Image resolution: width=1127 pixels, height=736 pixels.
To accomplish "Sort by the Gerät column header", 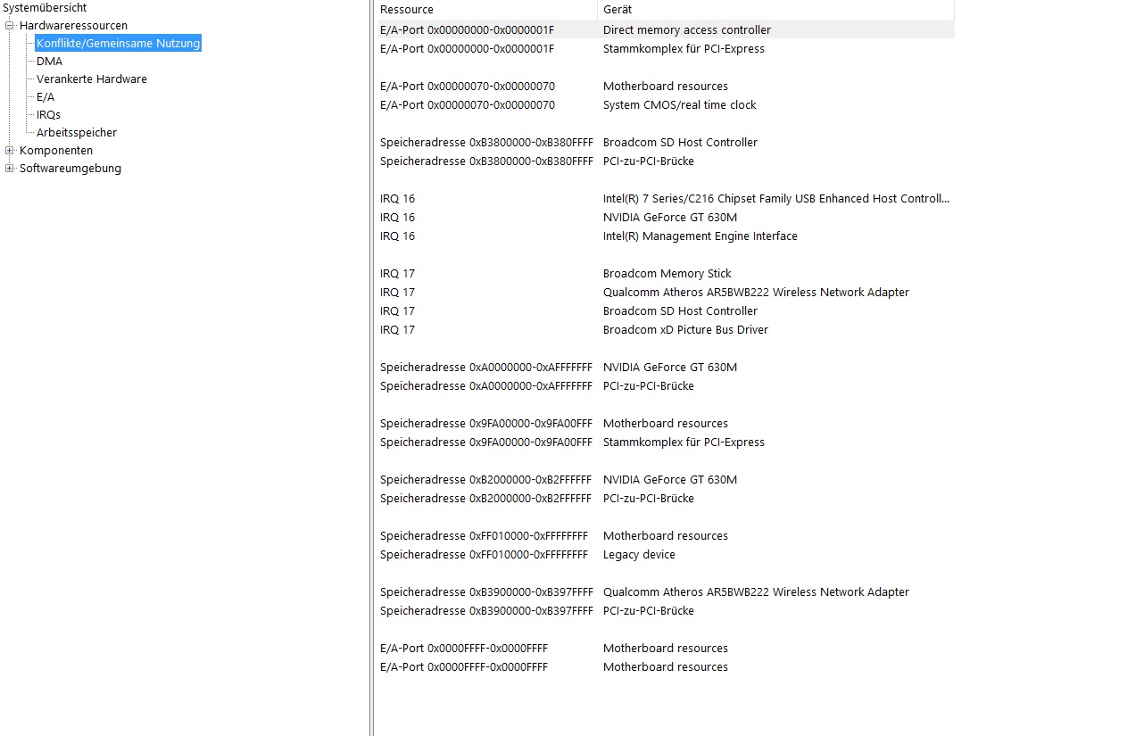I will pyautogui.click(x=775, y=10).
